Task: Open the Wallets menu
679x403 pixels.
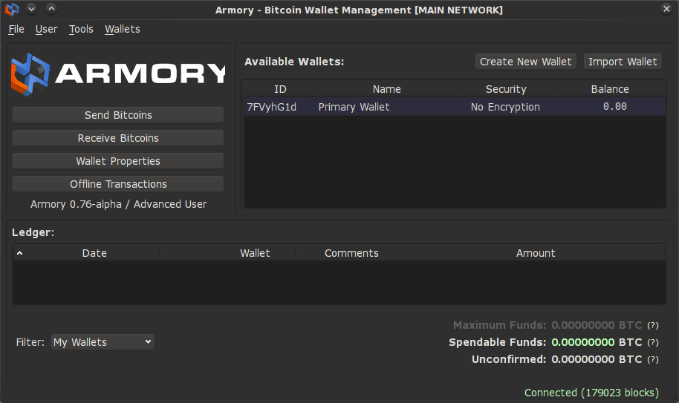Action: coord(123,29)
